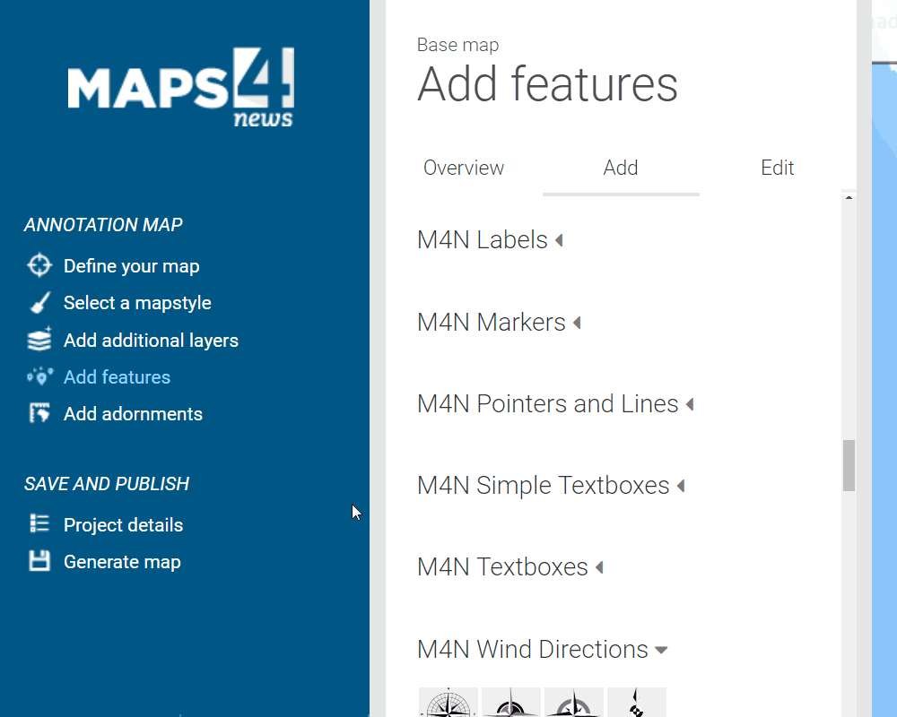Click the stacked layers icon in the sidebar

[x=39, y=339]
